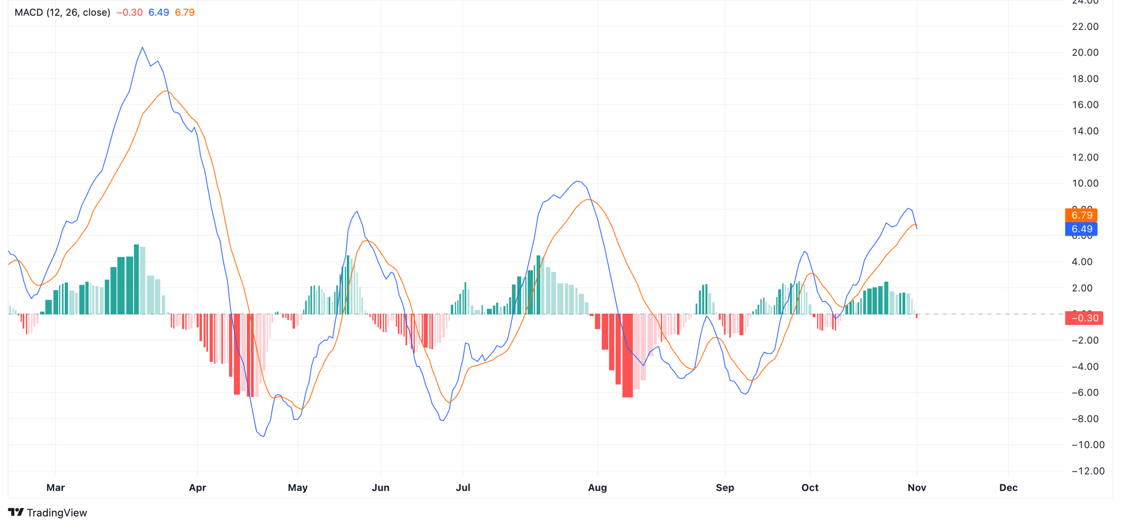Click the 2.00 value on price scale
This screenshot has width=1121, height=527.
click(x=1082, y=288)
